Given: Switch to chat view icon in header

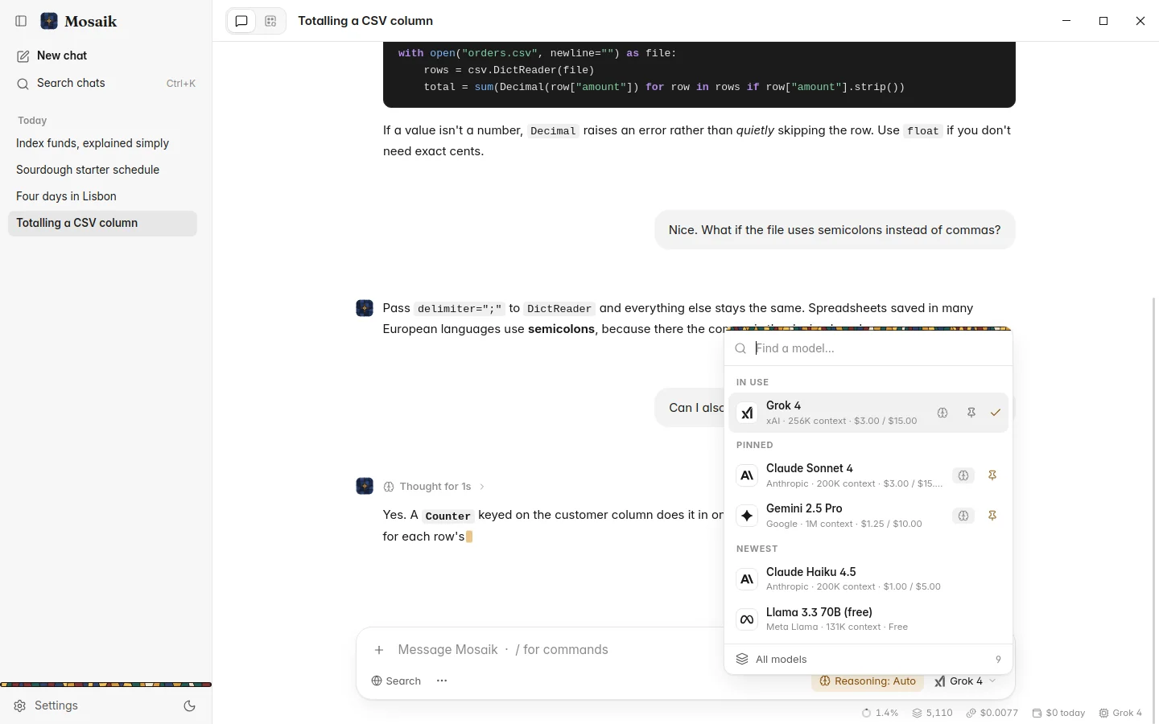Looking at the screenshot, I should 241,22.
